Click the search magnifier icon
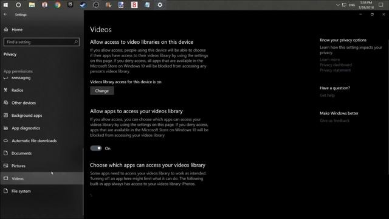Screen dimensions: 389x219 tap(76, 42)
